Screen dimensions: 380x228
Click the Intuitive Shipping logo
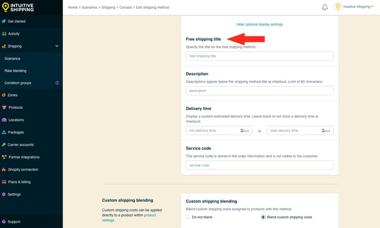tap(18, 7)
